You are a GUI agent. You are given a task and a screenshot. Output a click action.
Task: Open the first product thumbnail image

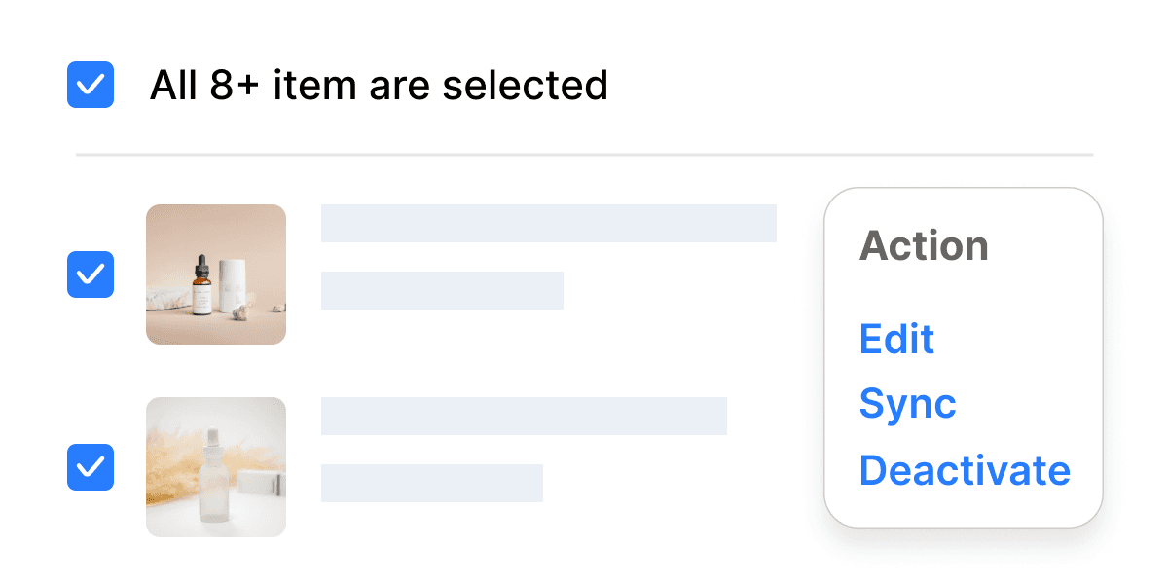[216, 274]
